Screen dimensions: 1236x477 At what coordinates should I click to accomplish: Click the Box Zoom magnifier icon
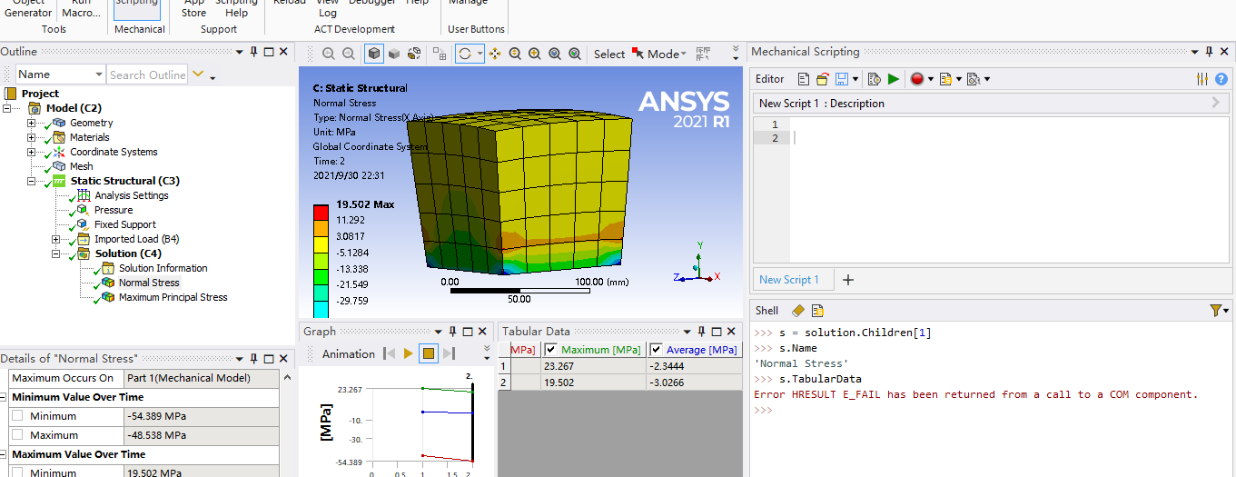tap(535, 55)
